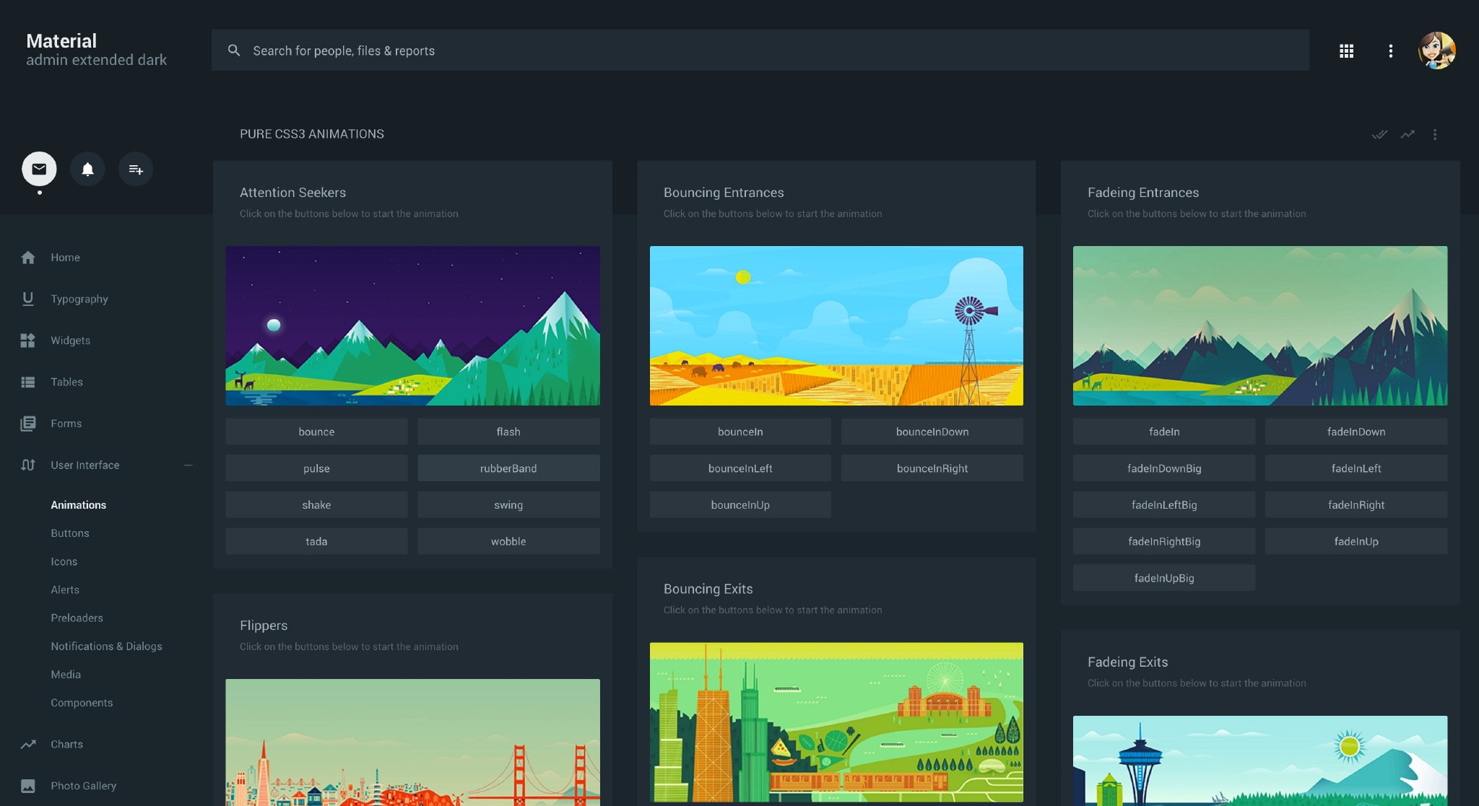The height and width of the screenshot is (806, 1479).
Task: Click the Forms icon in sidebar
Action: (28, 424)
